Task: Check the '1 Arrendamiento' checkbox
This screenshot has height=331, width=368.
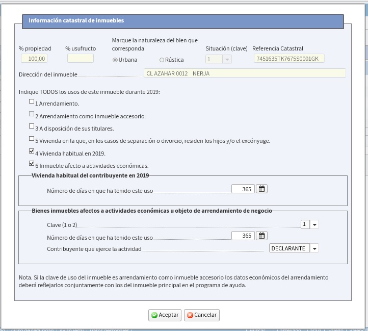Action: [32, 102]
